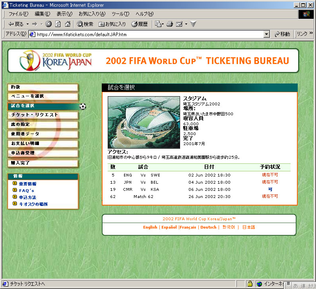Switch language to Deutsch

coord(208,227)
